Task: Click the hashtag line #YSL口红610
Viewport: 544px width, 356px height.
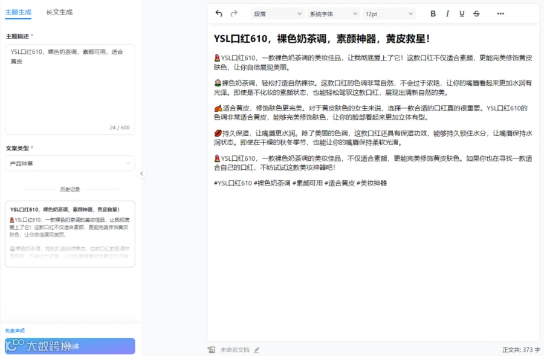Action: point(300,183)
